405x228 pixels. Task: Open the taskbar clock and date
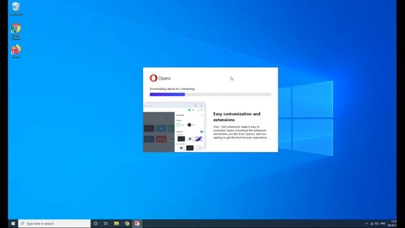392,224
